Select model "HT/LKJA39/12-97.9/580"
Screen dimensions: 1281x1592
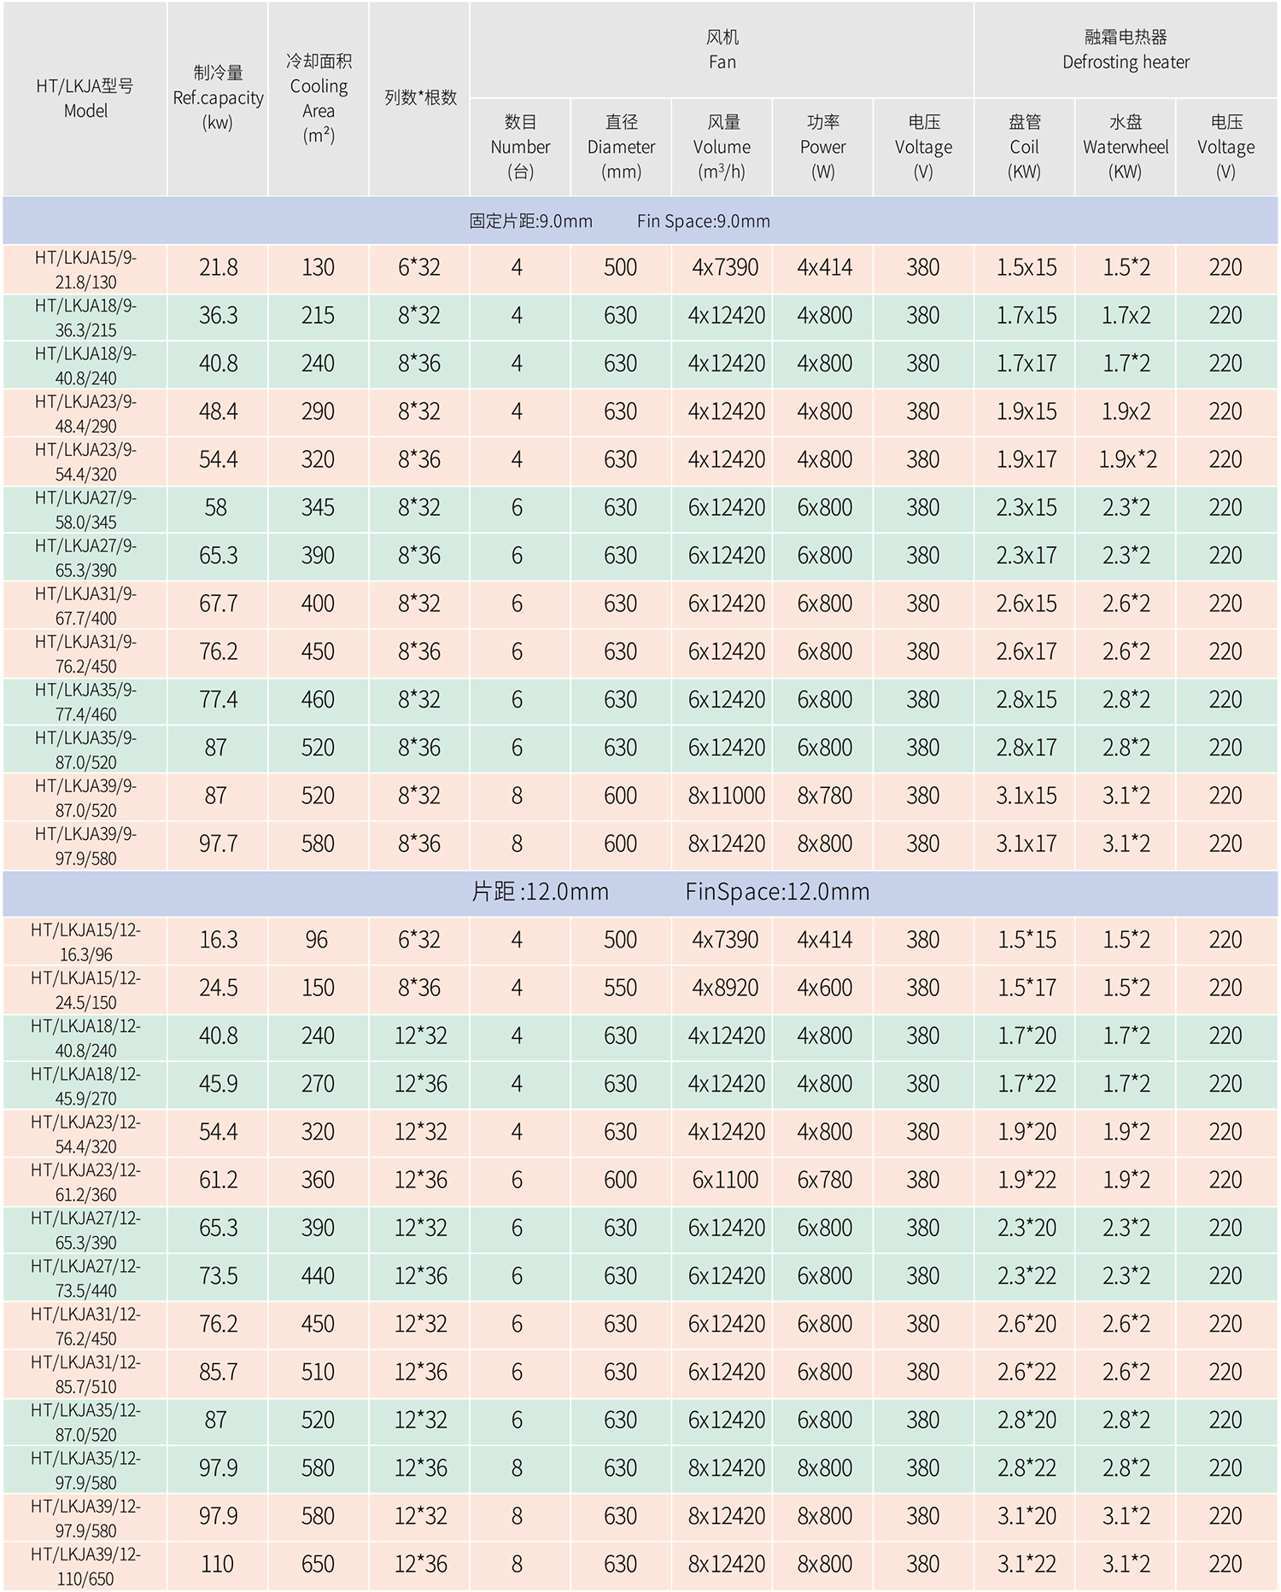[85, 1518]
